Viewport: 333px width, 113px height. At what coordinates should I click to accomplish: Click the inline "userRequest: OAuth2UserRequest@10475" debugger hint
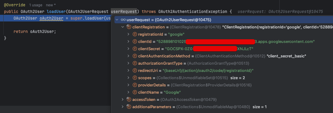coord(280,11)
